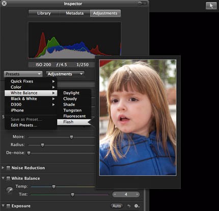Image resolution: width=219 pixels, height=211 pixels.
Task: Collapse the Exposure section
Action: pos(3,205)
